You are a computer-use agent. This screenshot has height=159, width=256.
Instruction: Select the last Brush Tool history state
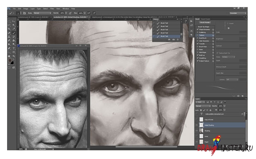click(166, 36)
